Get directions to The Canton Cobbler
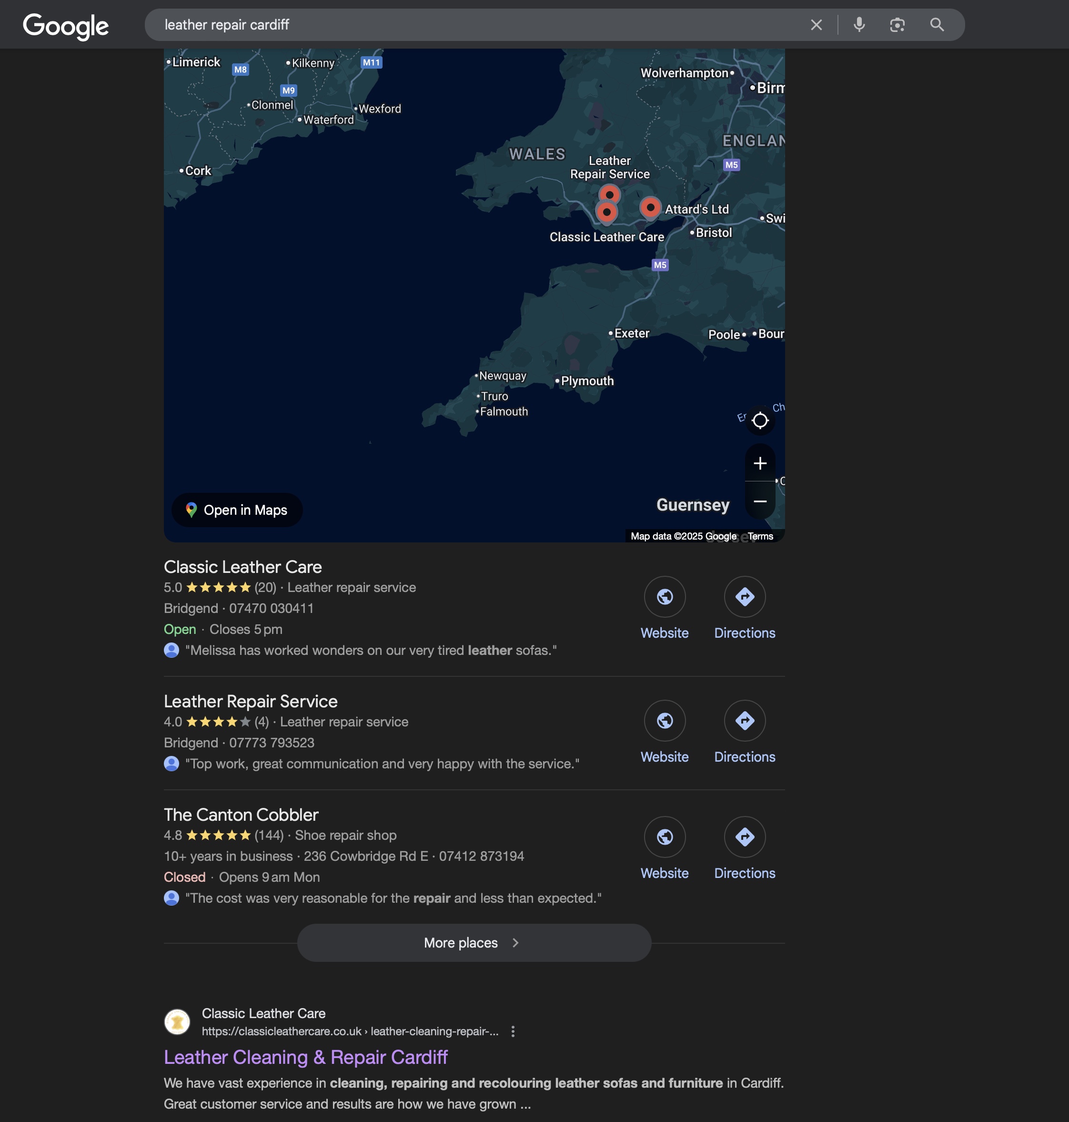Image resolution: width=1069 pixels, height=1122 pixels. [x=744, y=837]
